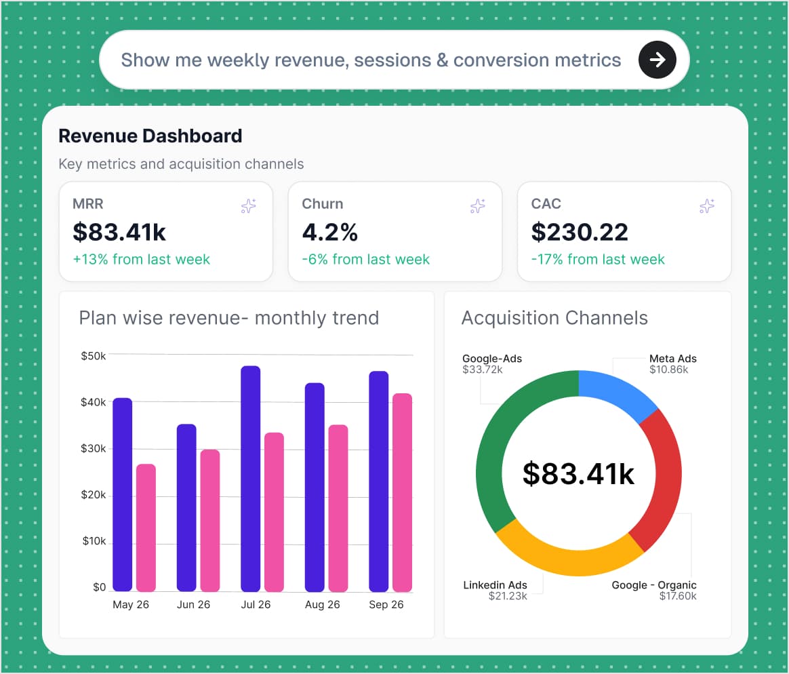The height and width of the screenshot is (674, 789).
Task: Click the Linkedin Ads $21.23k label
Action: [495, 591]
